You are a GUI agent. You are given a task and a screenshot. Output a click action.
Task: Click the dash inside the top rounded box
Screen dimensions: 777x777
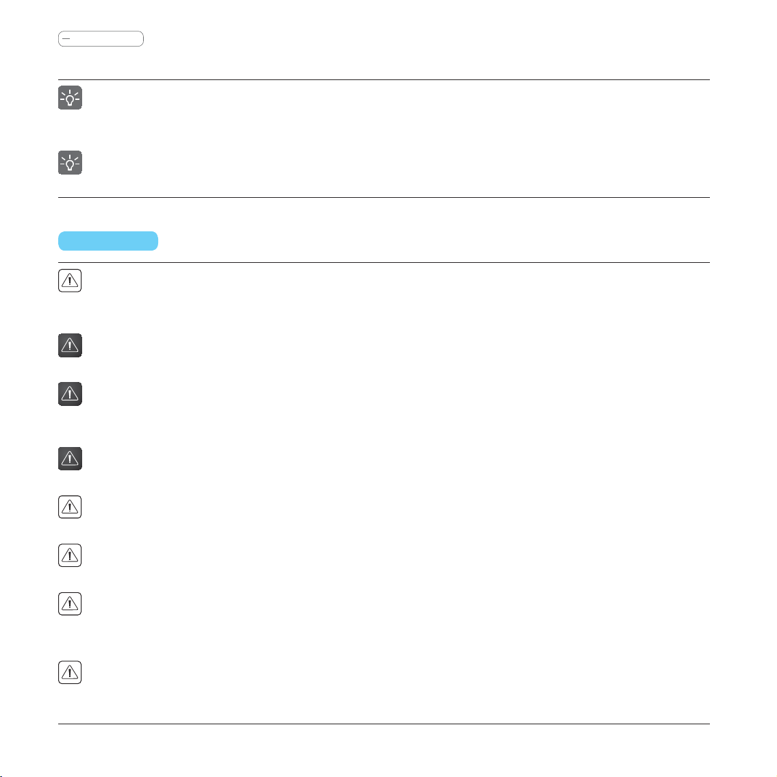pos(66,38)
